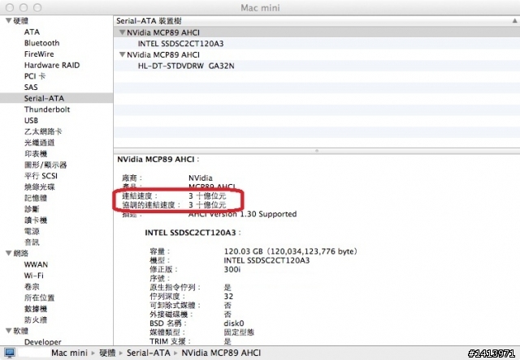Select WWAN under network

pyautogui.click(x=36, y=264)
